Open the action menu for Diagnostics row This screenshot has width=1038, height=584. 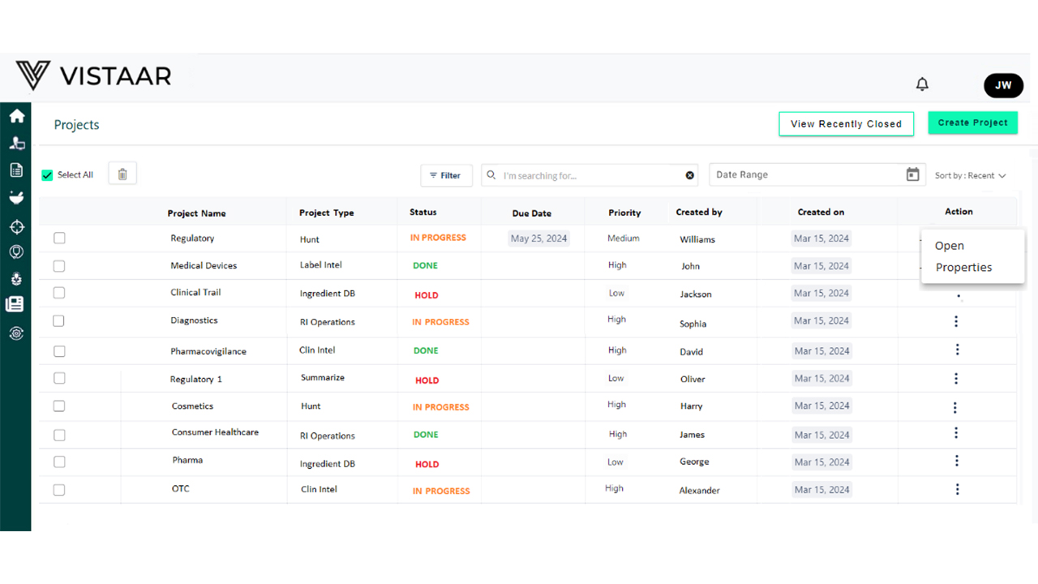click(x=956, y=321)
